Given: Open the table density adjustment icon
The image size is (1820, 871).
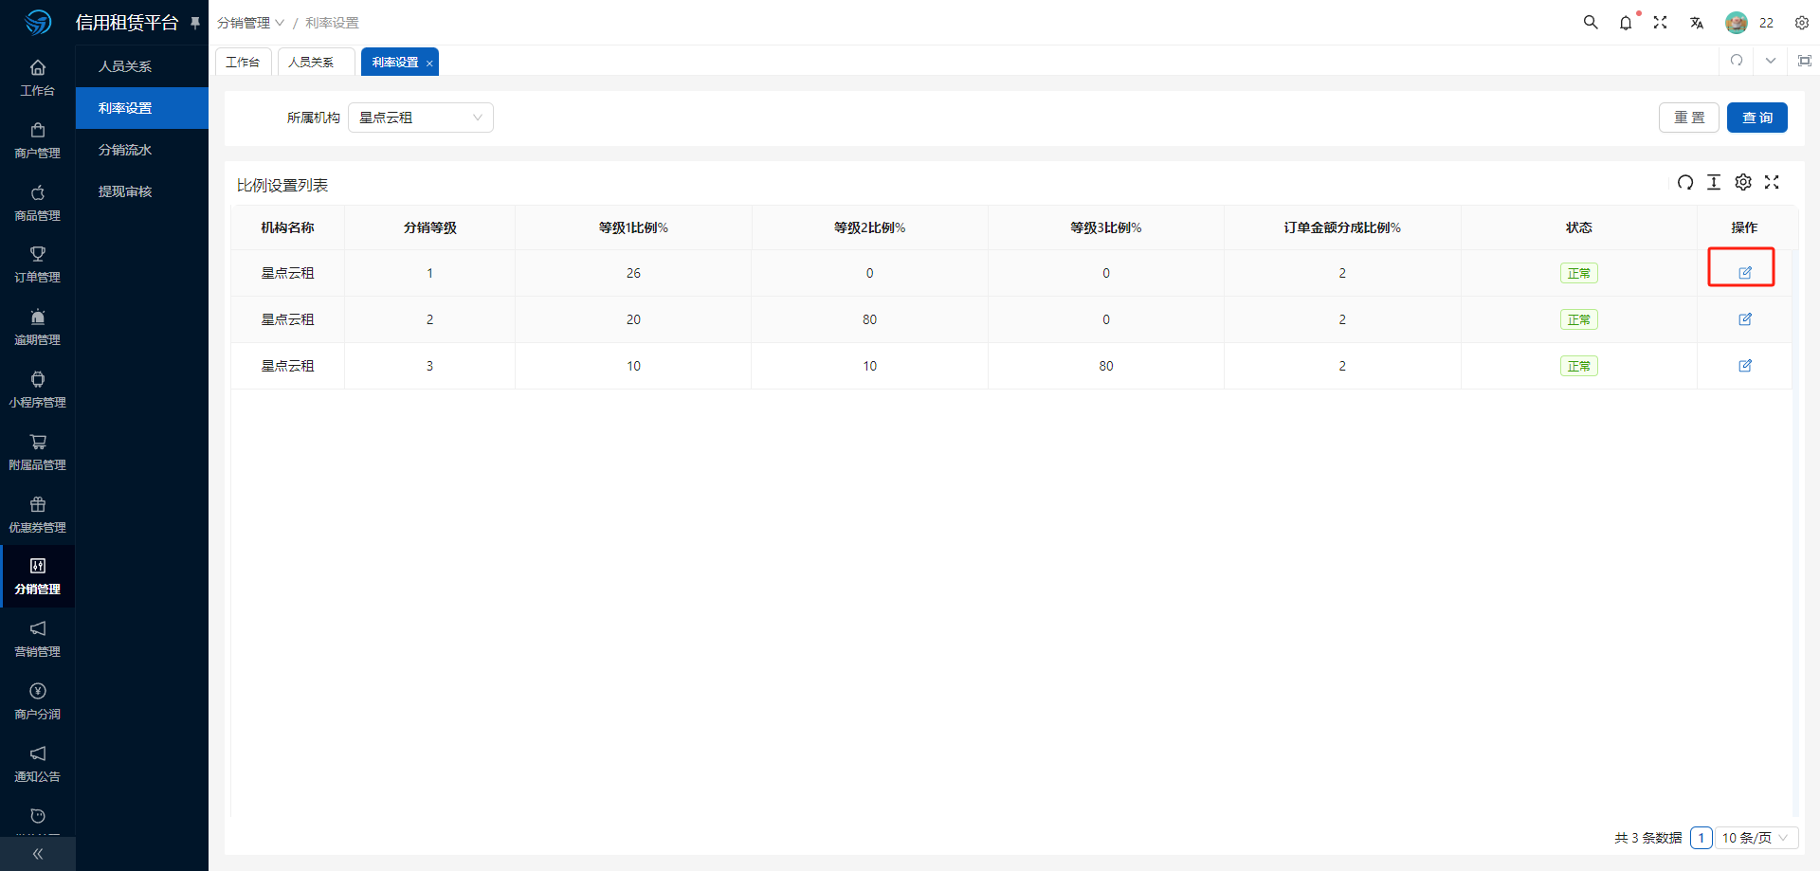Looking at the screenshot, I should point(1713,183).
